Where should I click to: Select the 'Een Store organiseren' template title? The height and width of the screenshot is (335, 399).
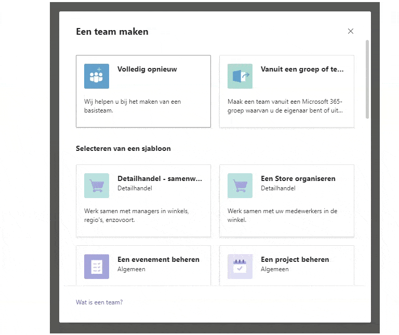point(298,178)
